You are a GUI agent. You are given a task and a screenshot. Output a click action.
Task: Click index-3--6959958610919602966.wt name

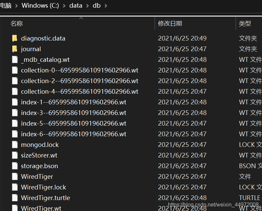[x=74, y=113]
